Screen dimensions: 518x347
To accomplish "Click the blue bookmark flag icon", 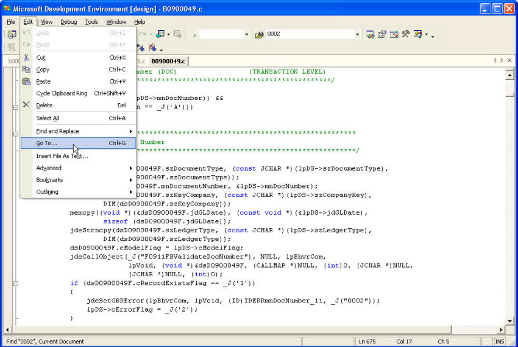I will click(141, 48).
